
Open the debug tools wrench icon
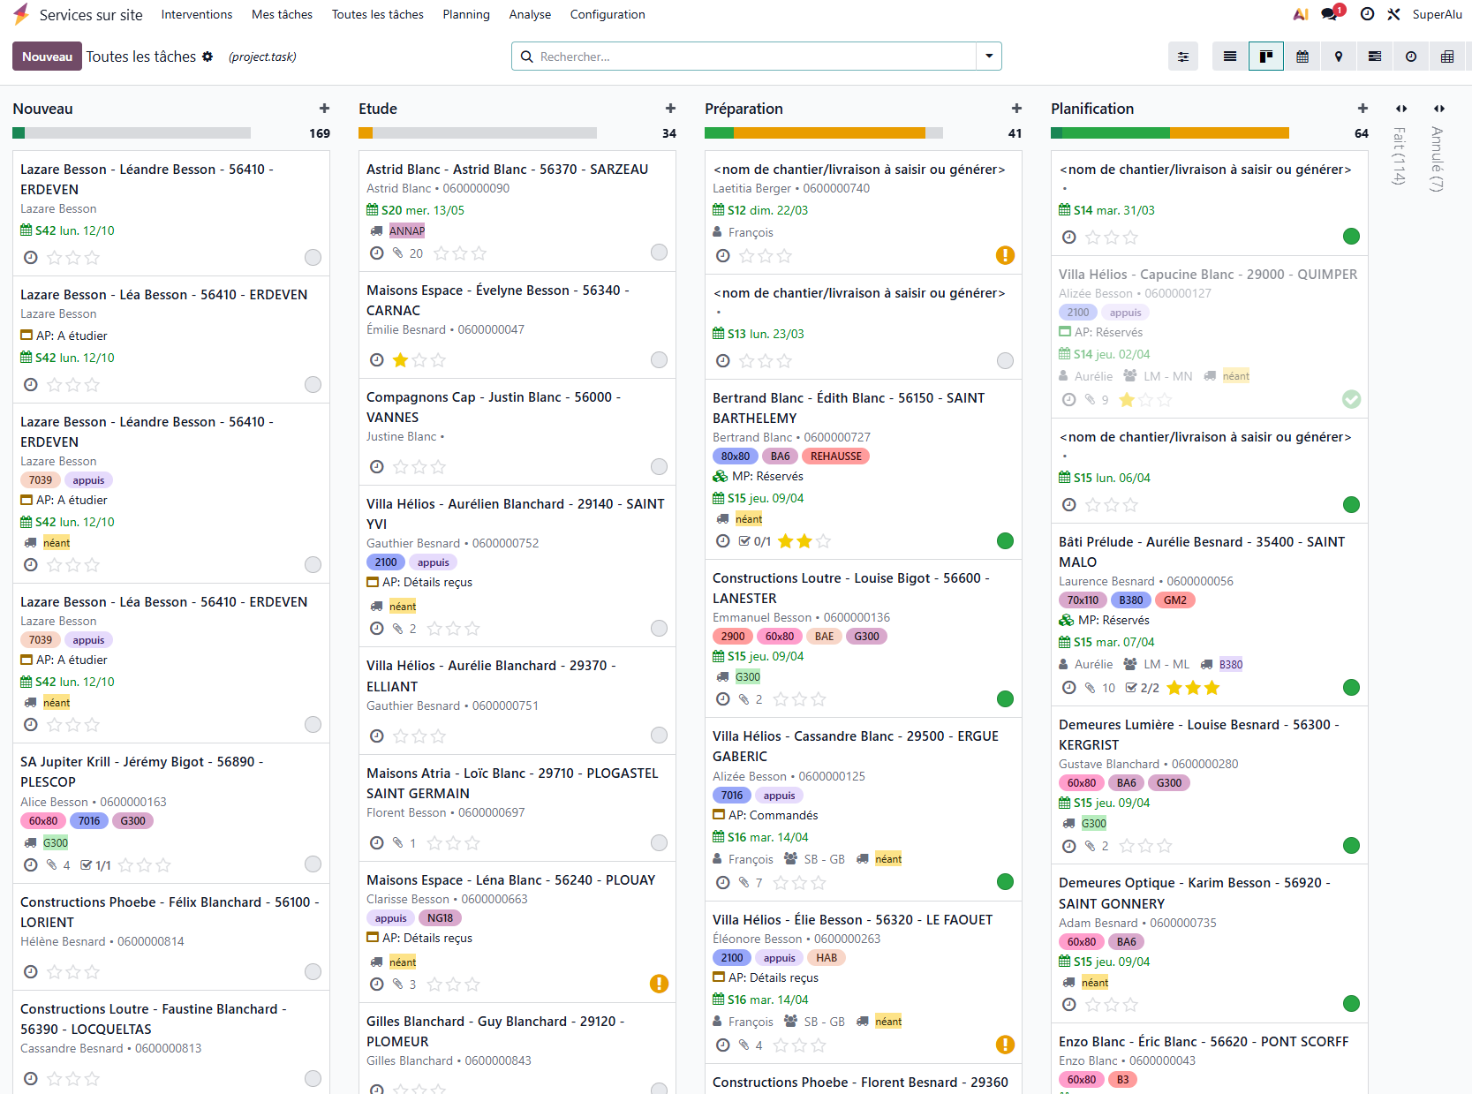1393,14
